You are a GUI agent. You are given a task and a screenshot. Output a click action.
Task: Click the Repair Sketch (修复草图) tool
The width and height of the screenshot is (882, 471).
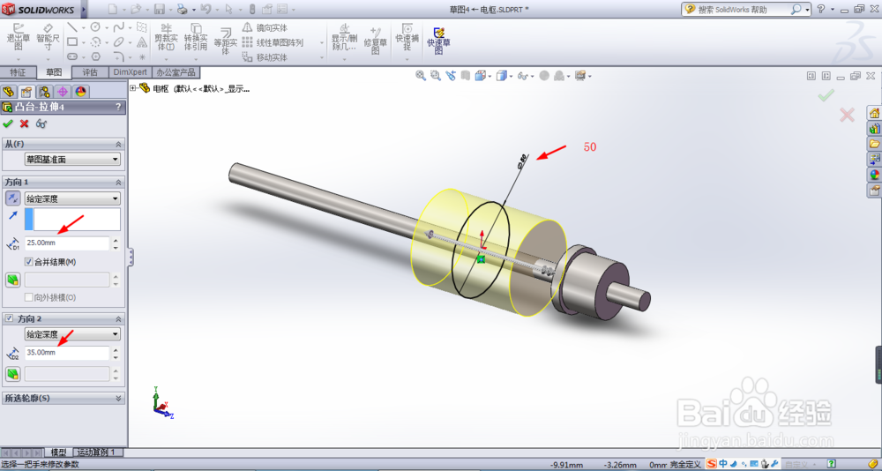pos(375,41)
